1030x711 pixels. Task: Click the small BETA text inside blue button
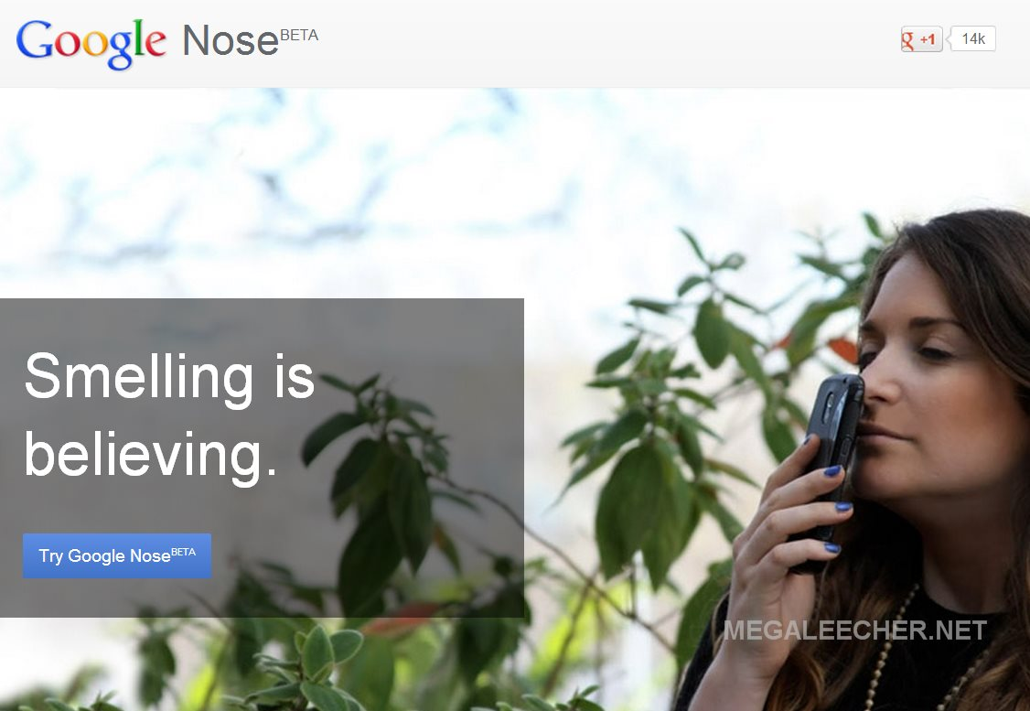(x=183, y=552)
